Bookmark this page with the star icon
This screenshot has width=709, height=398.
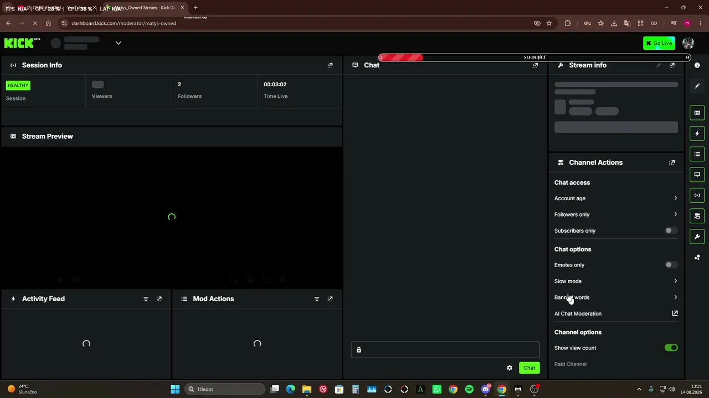pos(549,23)
